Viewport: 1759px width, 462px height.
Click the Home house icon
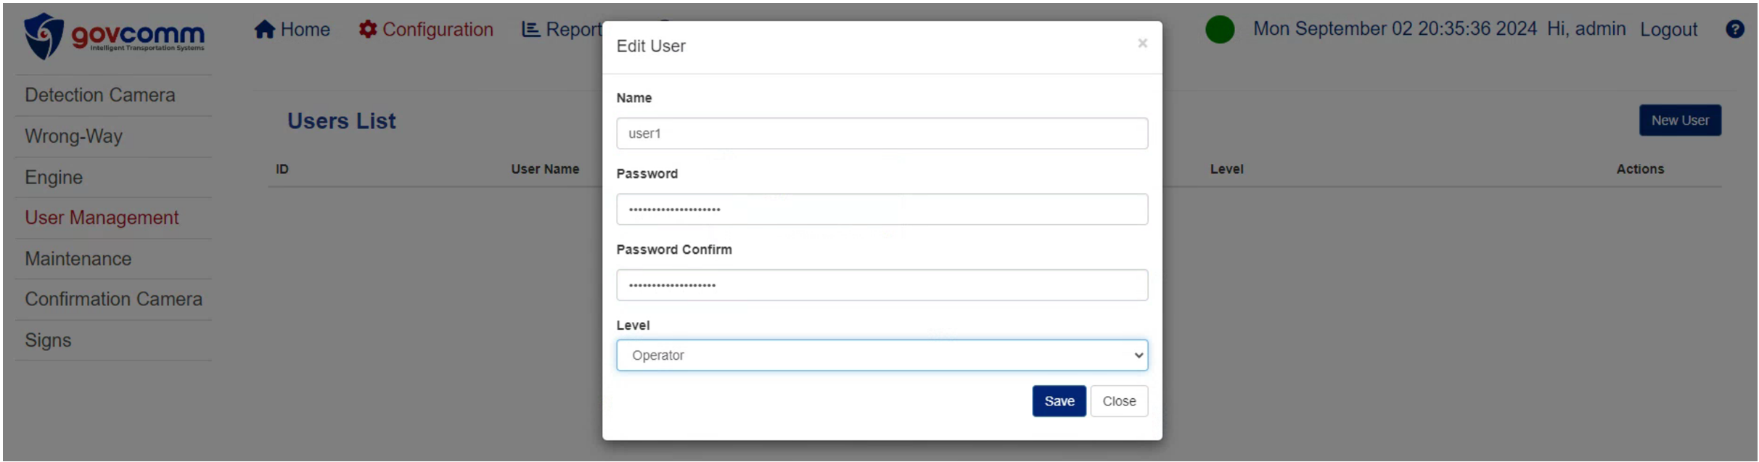[264, 30]
